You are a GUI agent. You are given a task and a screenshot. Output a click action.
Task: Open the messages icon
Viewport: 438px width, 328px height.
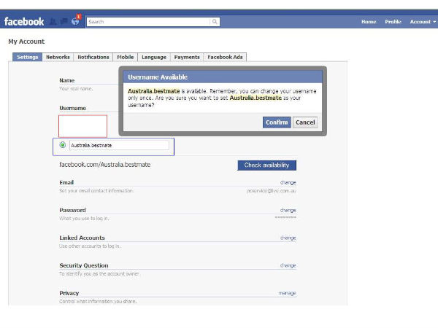[64, 22]
